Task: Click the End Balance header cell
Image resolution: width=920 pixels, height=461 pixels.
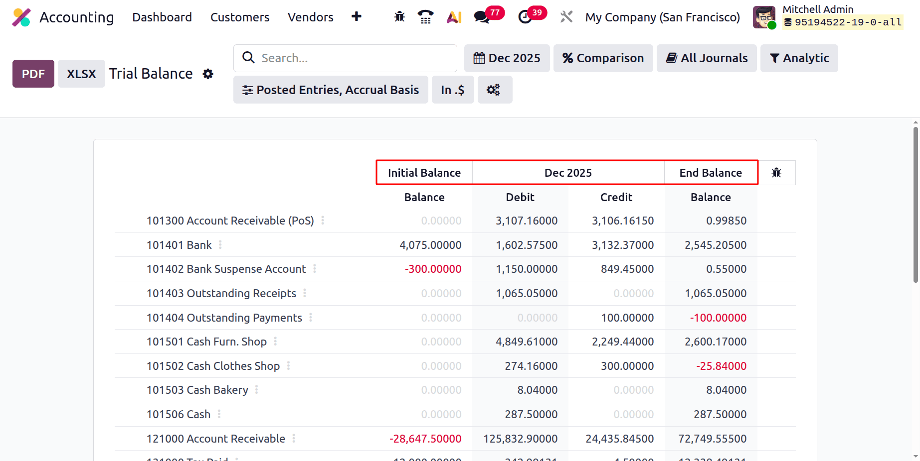Action: tap(711, 173)
